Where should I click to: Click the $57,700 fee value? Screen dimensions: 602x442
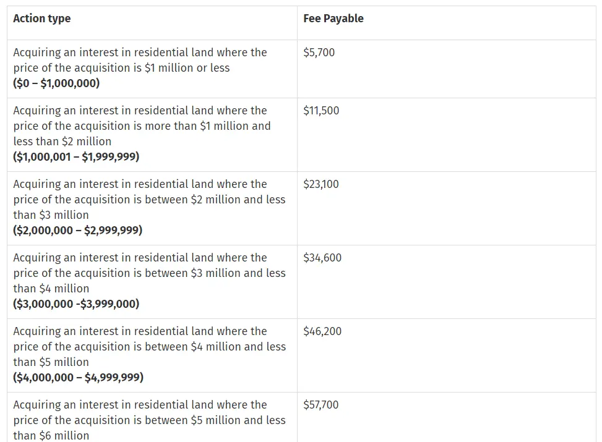[321, 405]
